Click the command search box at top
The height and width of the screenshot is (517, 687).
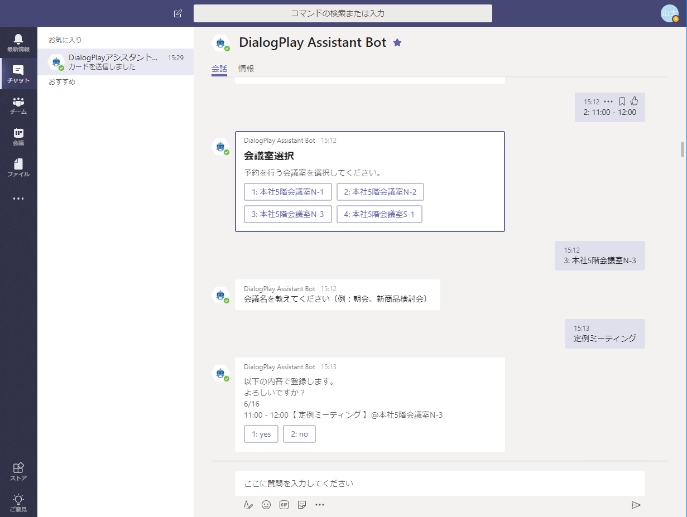[x=343, y=13]
